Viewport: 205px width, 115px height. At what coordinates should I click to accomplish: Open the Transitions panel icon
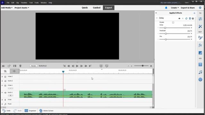coord(200,53)
